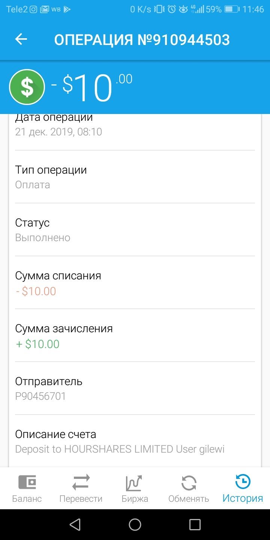Tap the Выполнено status value
The image size is (270, 540).
point(43,238)
